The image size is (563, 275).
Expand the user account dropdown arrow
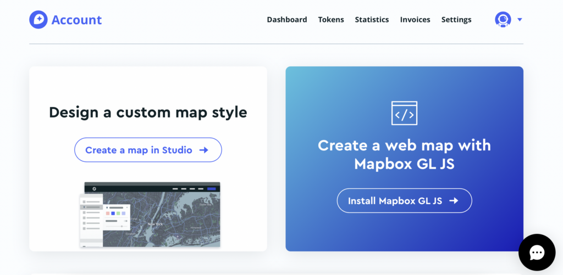520,20
